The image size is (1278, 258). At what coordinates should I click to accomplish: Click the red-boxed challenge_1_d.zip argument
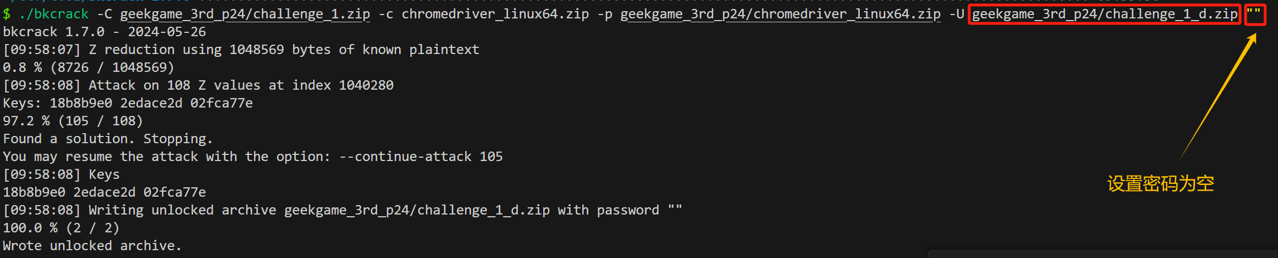click(x=1104, y=14)
